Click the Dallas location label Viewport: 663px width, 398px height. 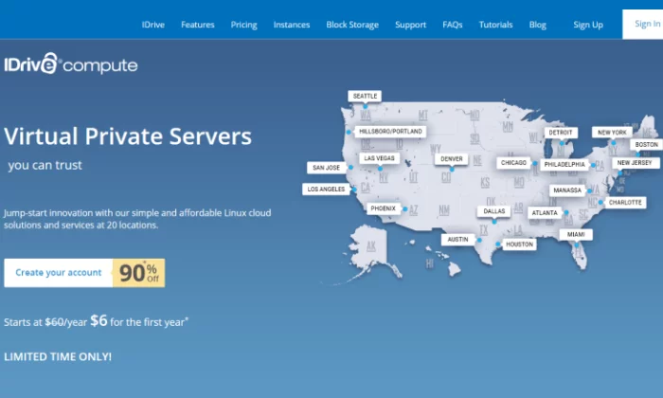tap(493, 211)
